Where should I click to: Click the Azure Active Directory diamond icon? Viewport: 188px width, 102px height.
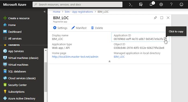click(5, 98)
